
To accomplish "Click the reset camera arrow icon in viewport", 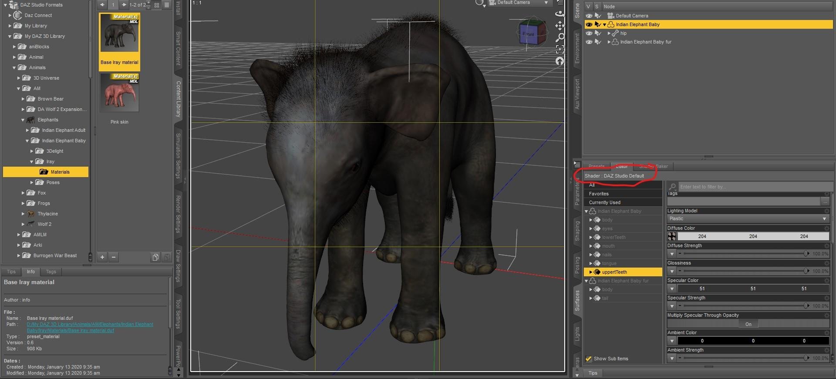I will click(x=560, y=61).
